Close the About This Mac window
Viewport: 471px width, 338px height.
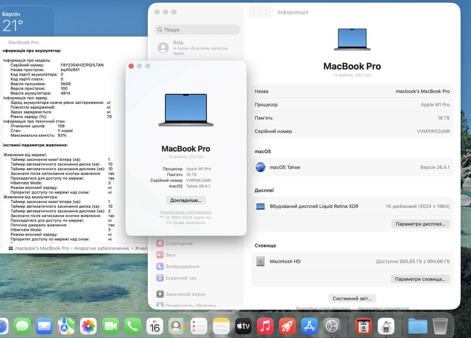(131, 66)
